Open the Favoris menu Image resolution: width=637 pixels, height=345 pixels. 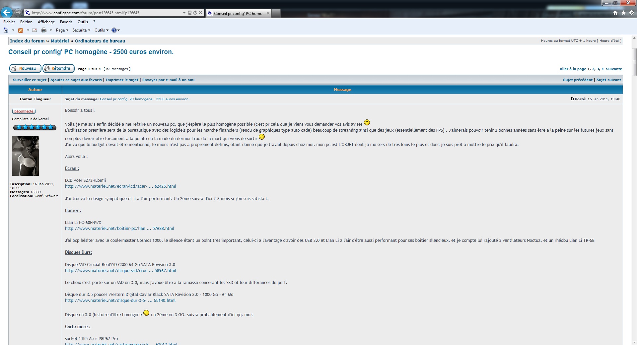coord(66,22)
